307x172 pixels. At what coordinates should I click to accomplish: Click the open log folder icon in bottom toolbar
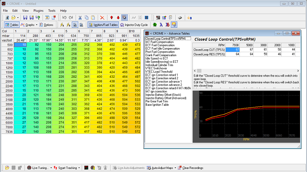(7, 168)
